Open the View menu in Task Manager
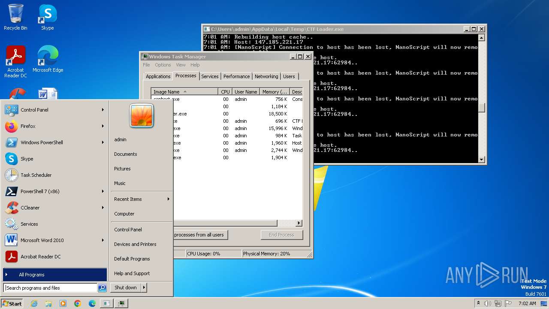Image resolution: width=549 pixels, height=309 pixels. click(181, 65)
